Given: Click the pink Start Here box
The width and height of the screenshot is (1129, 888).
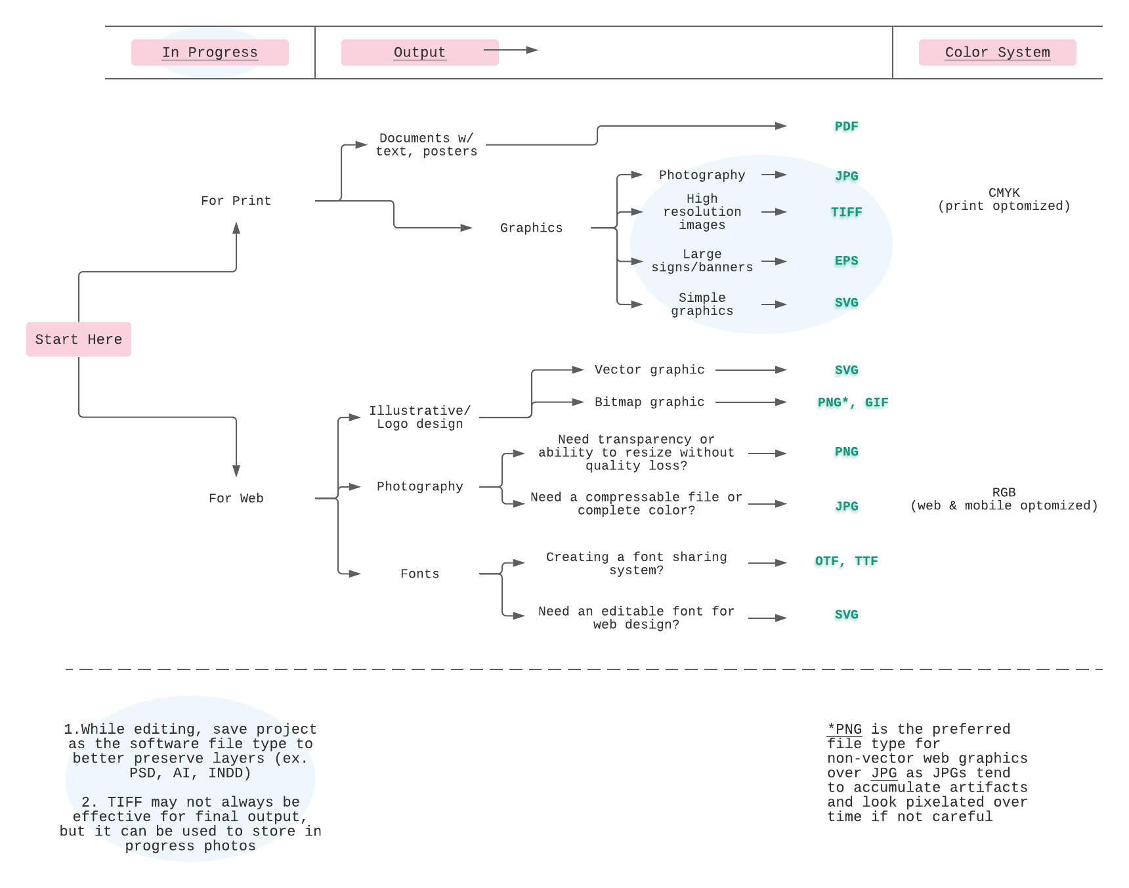Looking at the screenshot, I should point(79,339).
